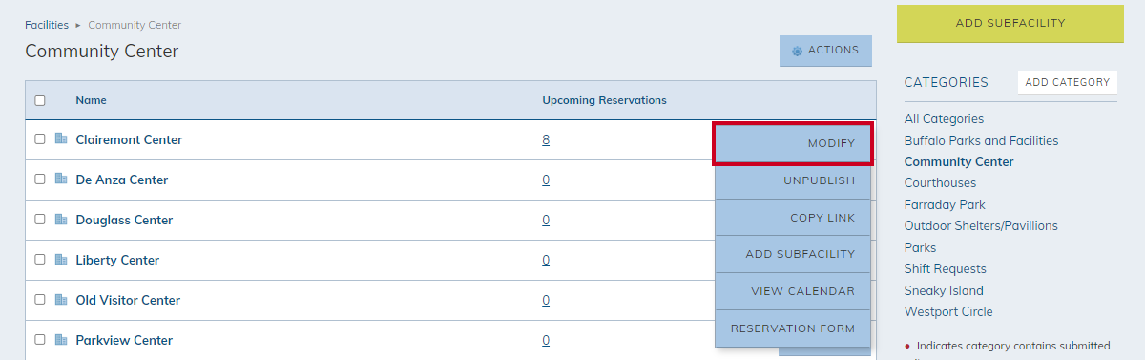The image size is (1145, 360).
Task: Click the gear icon on Actions button
Action: pyautogui.click(x=798, y=51)
